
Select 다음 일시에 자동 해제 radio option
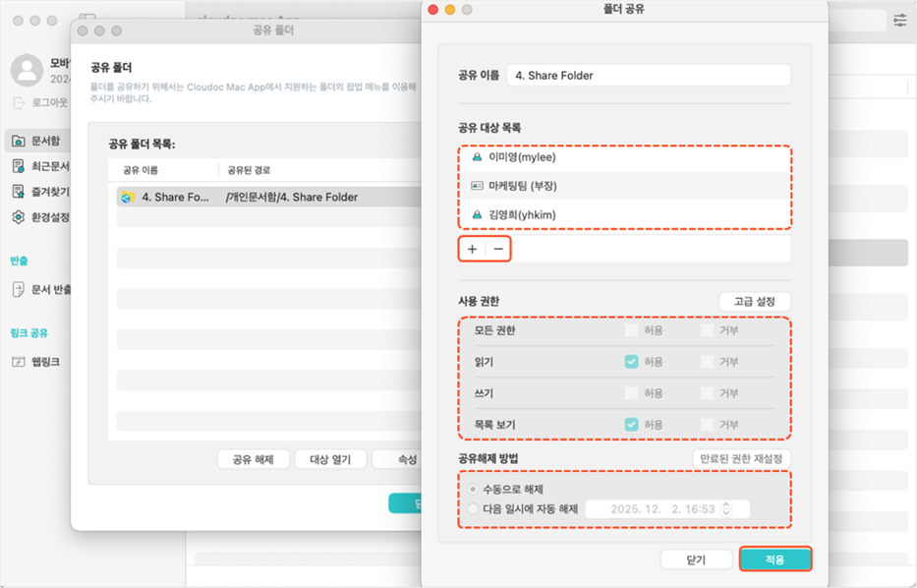pos(475,509)
